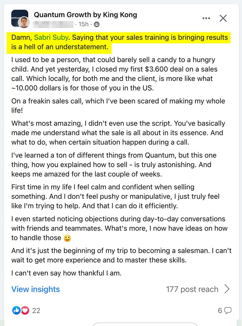This screenshot has width=242, height=326.
Task: Open the tagged Sabri Suby profile
Action: pos(51,37)
